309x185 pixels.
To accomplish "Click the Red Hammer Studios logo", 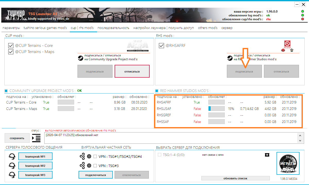I will (287, 46).
